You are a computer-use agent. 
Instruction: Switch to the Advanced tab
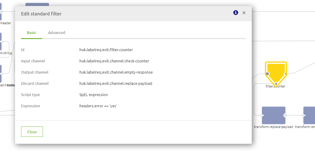pos(57,33)
